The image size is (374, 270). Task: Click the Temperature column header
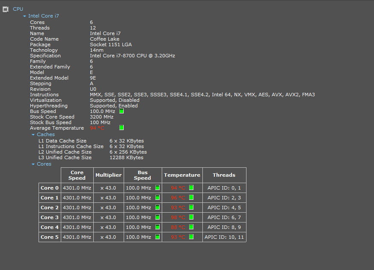(x=182, y=175)
